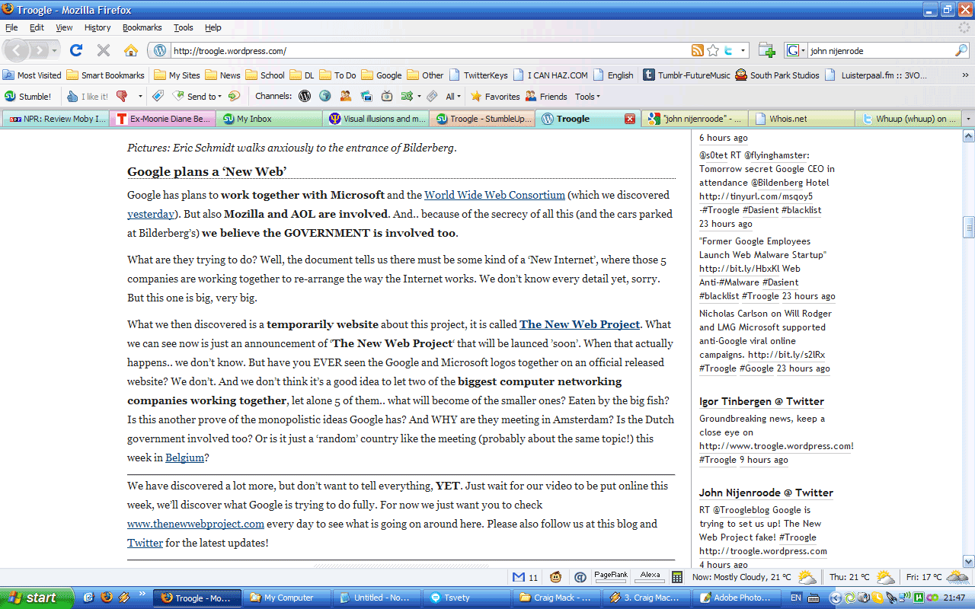Open the Bookmarks menu
This screenshot has width=975, height=609.
pyautogui.click(x=142, y=27)
